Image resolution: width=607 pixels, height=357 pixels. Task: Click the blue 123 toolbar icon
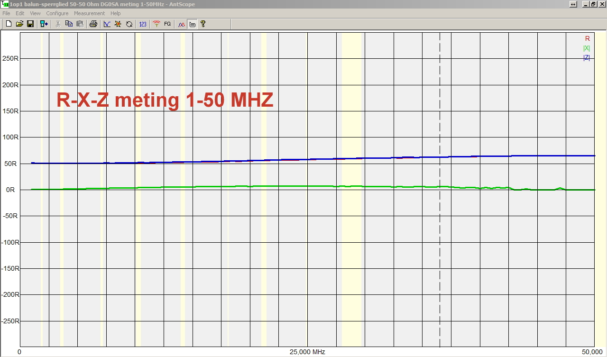click(143, 24)
